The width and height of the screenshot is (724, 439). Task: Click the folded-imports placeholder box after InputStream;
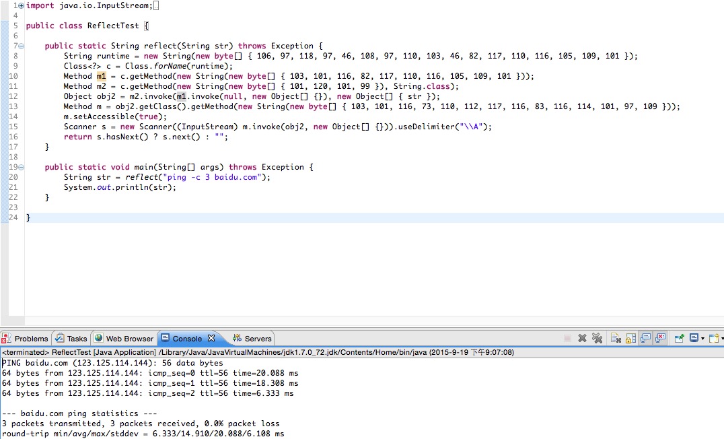point(156,5)
